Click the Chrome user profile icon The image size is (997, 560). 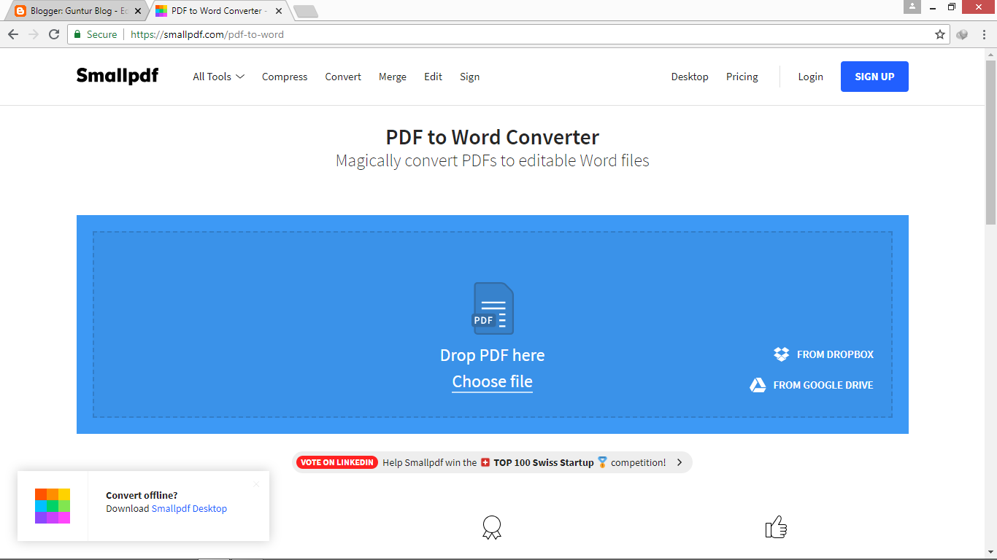(912, 7)
